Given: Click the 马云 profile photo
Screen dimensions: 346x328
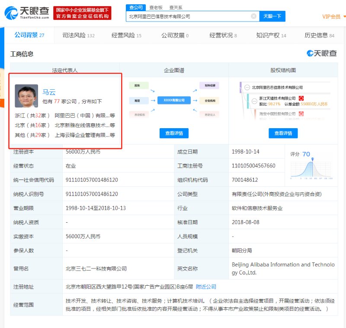Looking at the screenshot, I should coord(26,96).
